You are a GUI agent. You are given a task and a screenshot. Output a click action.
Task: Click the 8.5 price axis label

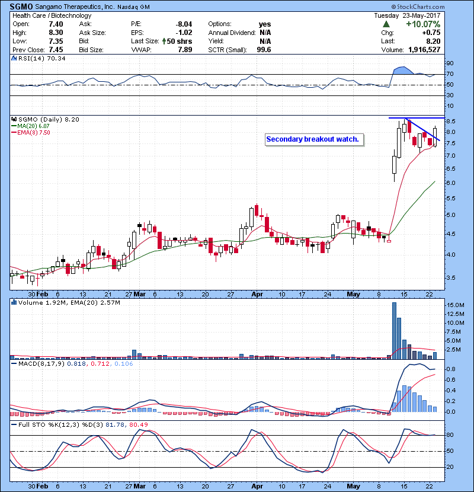tap(451, 121)
